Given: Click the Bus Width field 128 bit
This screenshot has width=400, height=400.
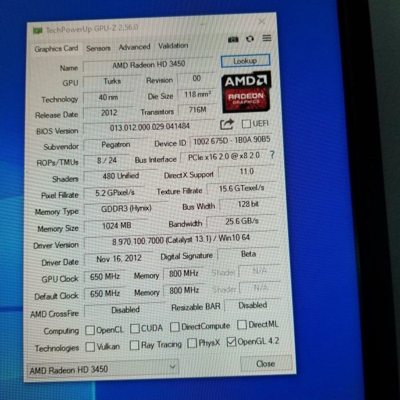Looking at the screenshot, I should coord(248,205).
